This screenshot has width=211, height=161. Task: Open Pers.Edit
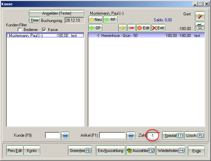point(15,151)
